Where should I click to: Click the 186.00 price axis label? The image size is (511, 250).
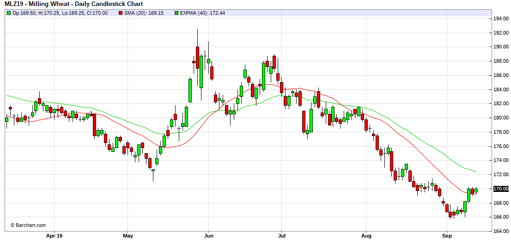point(501,76)
